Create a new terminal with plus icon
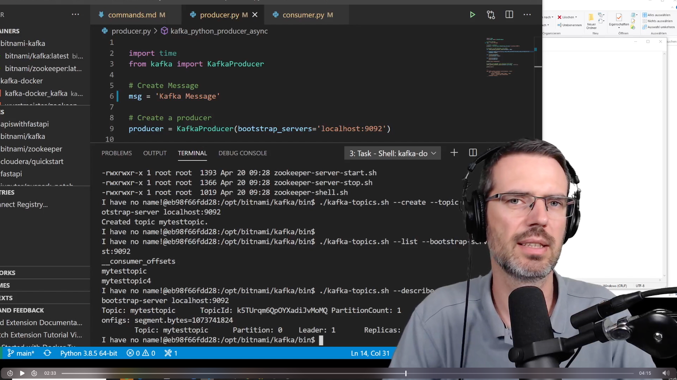677x380 pixels. [x=454, y=153]
